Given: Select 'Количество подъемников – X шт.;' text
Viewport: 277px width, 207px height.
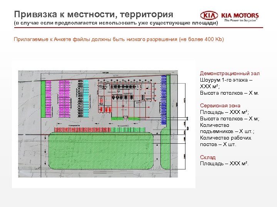Looking at the screenshot, I should [227, 128].
